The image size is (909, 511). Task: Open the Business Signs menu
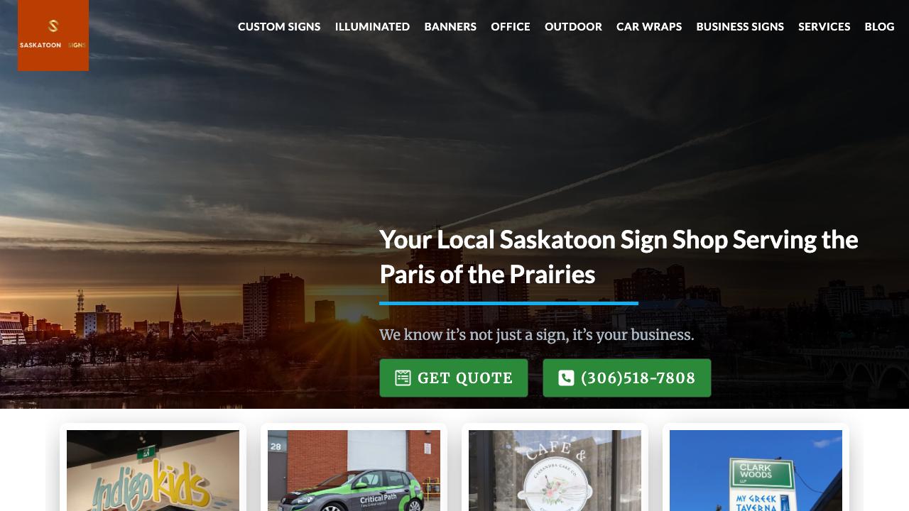tap(740, 26)
